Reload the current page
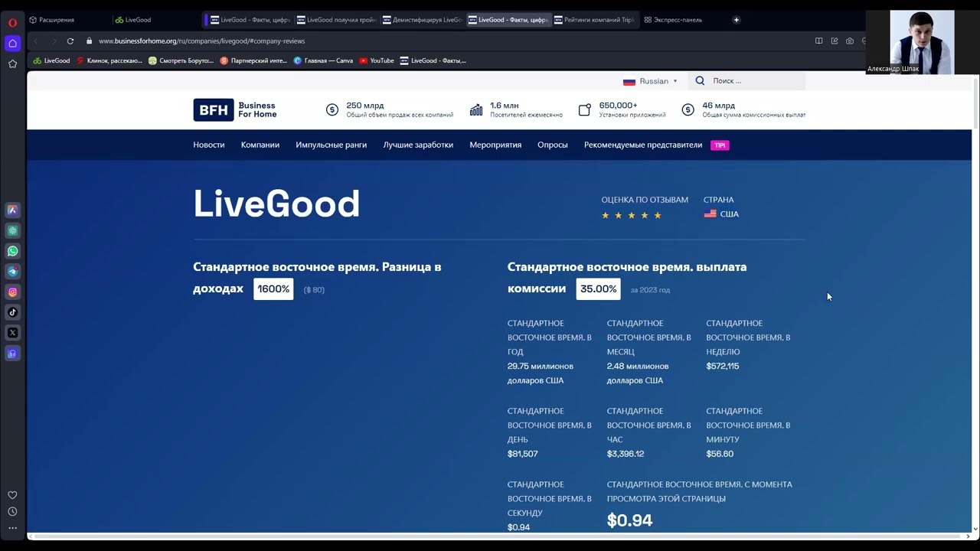 click(x=70, y=41)
